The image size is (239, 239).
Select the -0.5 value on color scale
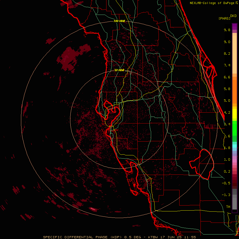[226, 183]
